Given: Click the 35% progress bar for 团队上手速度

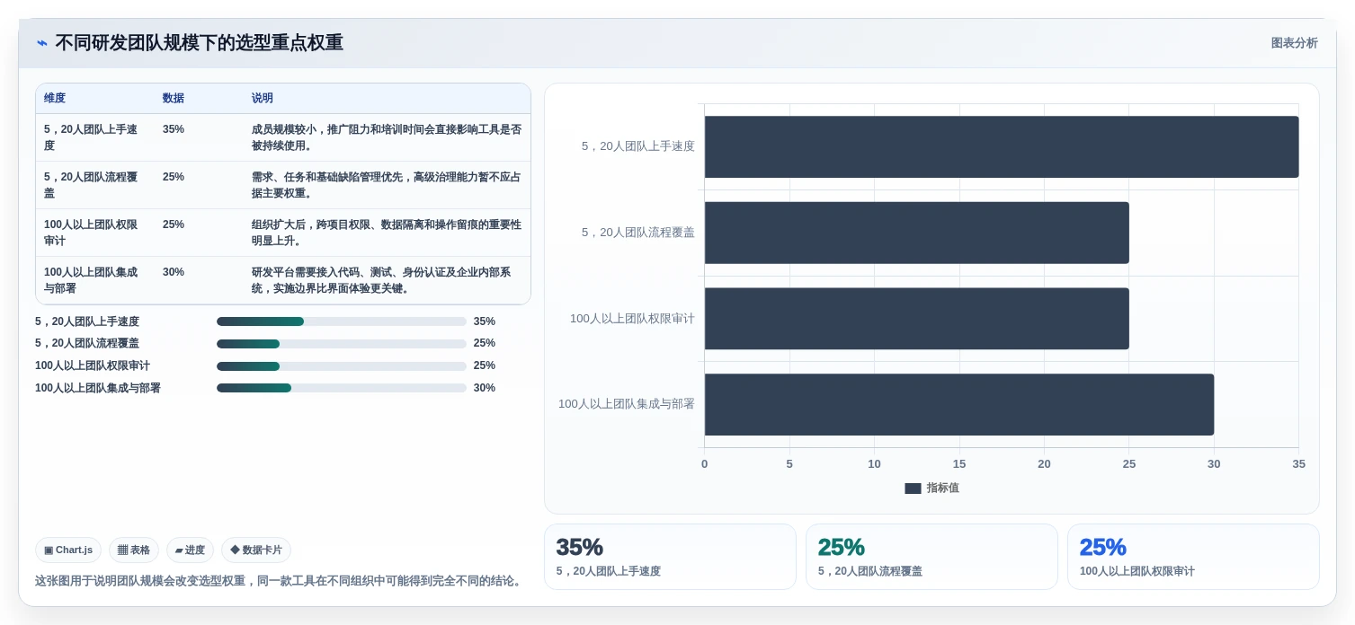Looking at the screenshot, I should (342, 321).
